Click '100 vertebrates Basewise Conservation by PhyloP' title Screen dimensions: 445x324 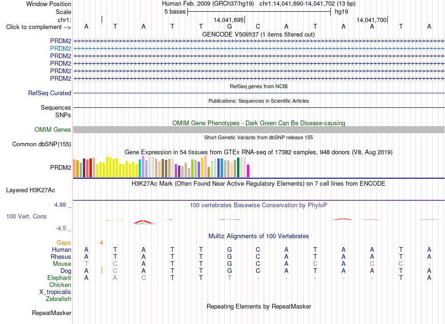tap(259, 205)
